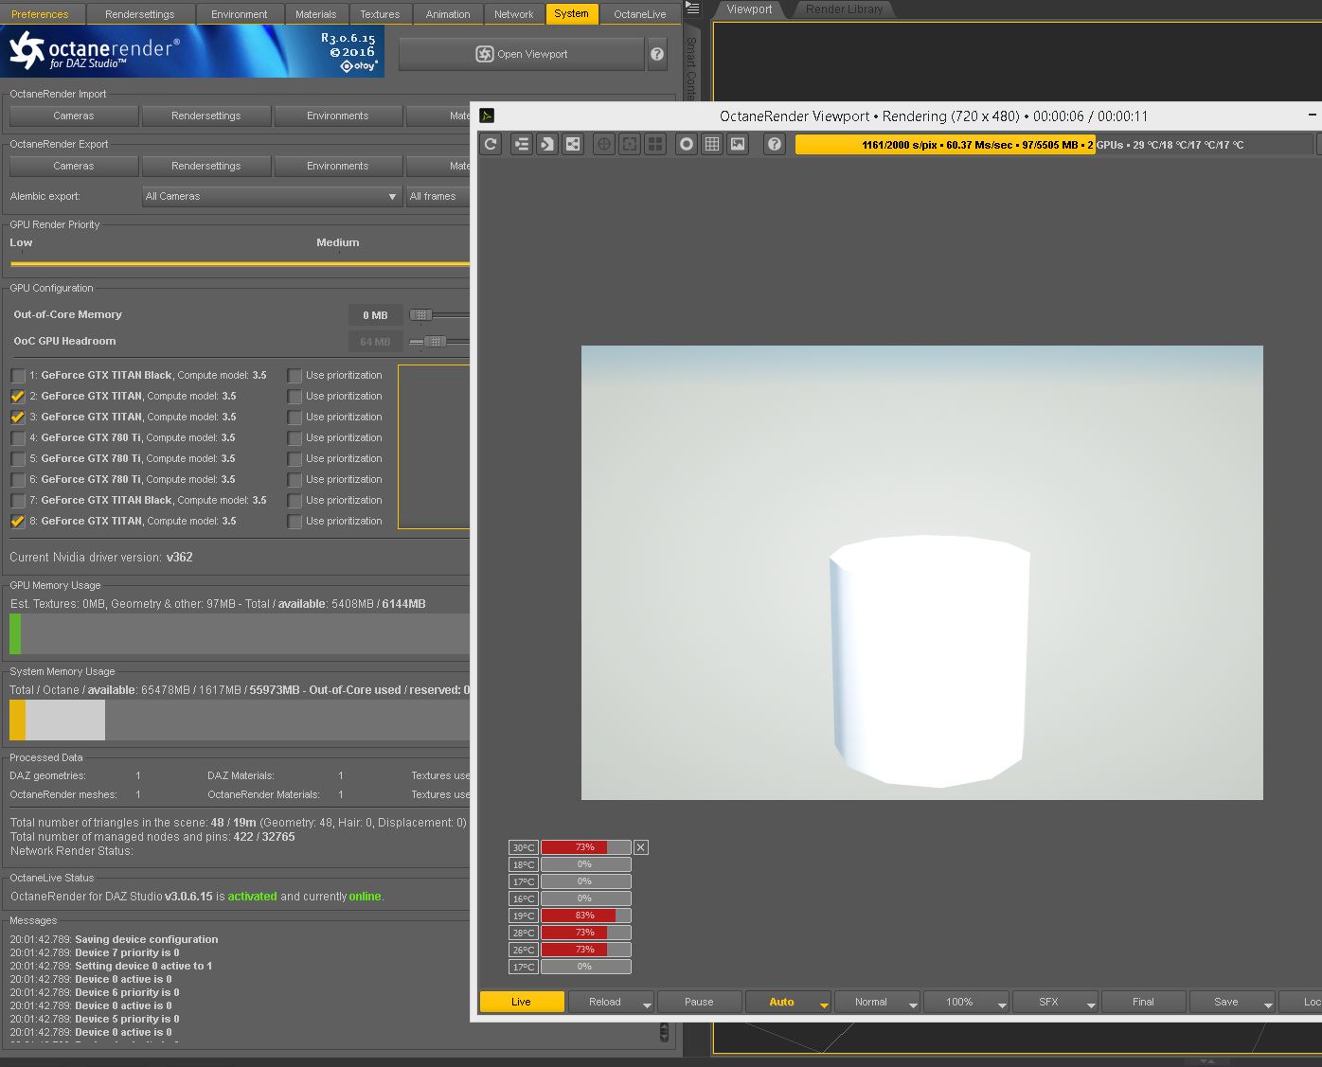The image size is (1322, 1067).
Task: Click the Pause button
Action: (x=699, y=1002)
